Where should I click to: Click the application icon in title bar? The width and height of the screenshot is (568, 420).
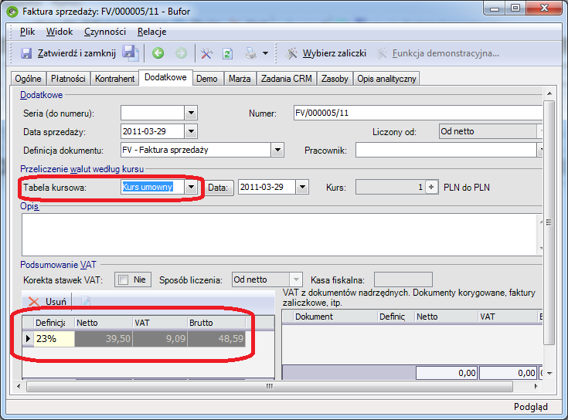pos(12,12)
